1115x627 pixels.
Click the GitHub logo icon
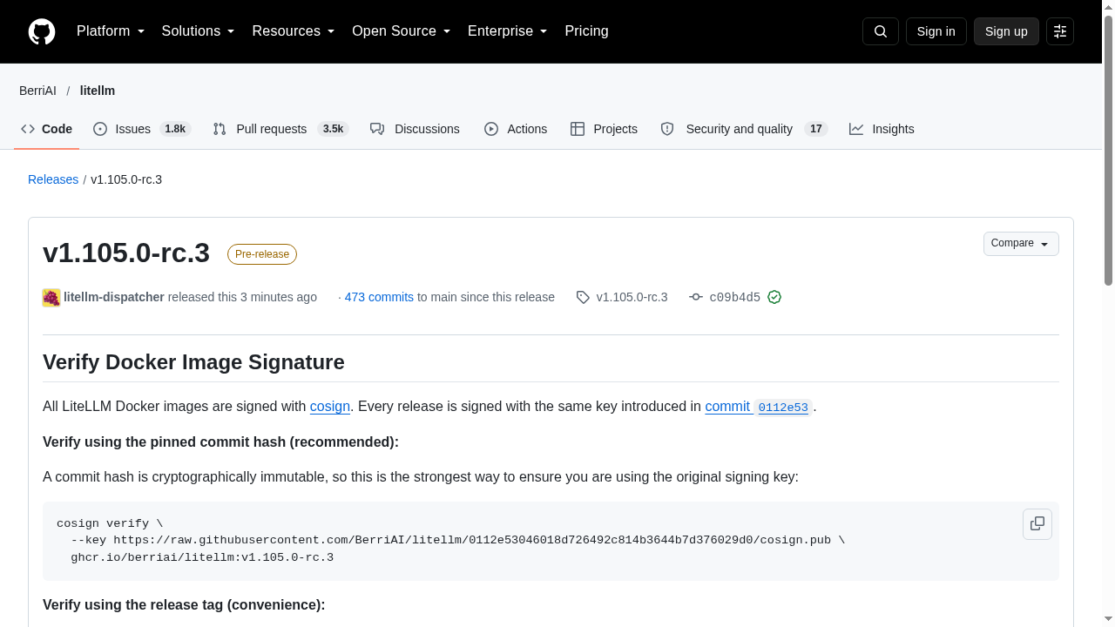(42, 31)
